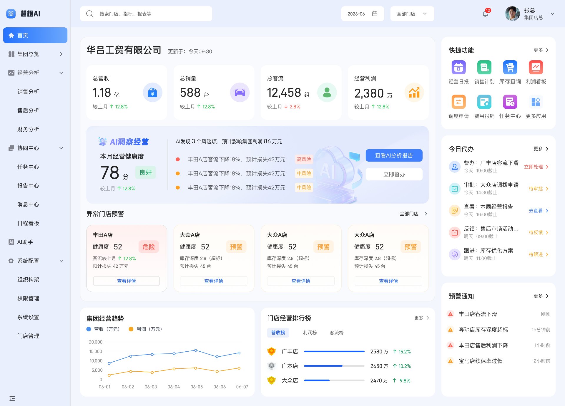The height and width of the screenshot is (406, 565).
Task: Click the calendar icon beside 2026-06
Action: 375,14
